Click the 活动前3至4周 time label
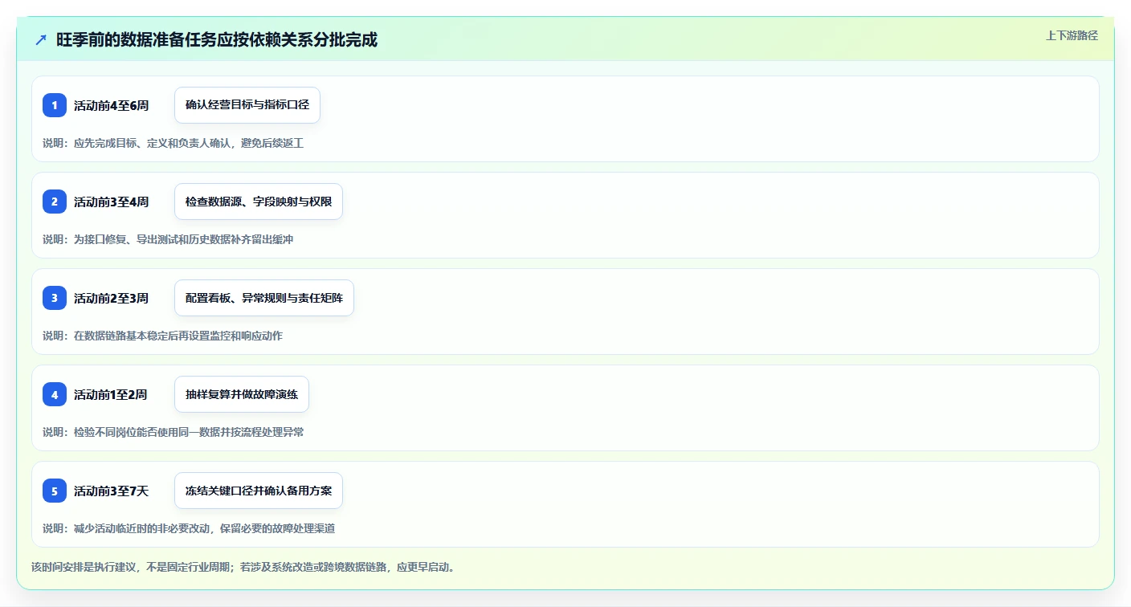This screenshot has height=607, width=1131. [111, 202]
